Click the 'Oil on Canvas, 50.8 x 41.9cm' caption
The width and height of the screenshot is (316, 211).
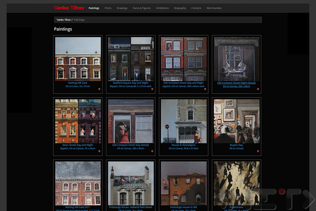click(x=183, y=148)
